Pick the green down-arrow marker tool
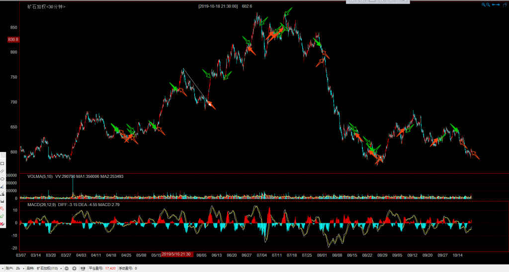This screenshot has width=509, height=272. pos(2,216)
